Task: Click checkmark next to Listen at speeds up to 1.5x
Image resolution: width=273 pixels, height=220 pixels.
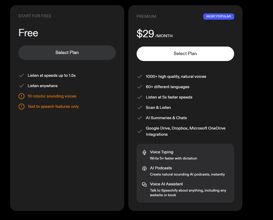Action: 22,75
